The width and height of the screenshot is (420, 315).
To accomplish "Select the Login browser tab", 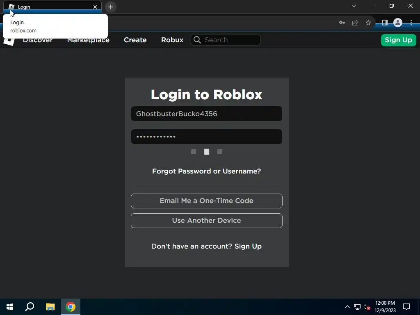I will 52,7.
